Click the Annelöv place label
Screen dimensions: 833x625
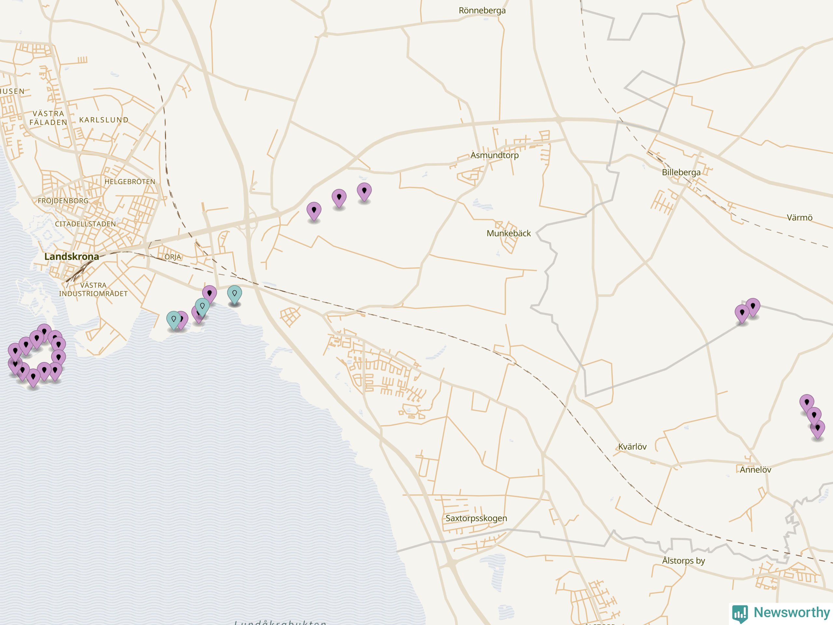[755, 469]
